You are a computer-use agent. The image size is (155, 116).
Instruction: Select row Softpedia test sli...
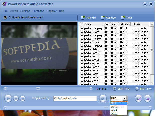click(x=114, y=60)
